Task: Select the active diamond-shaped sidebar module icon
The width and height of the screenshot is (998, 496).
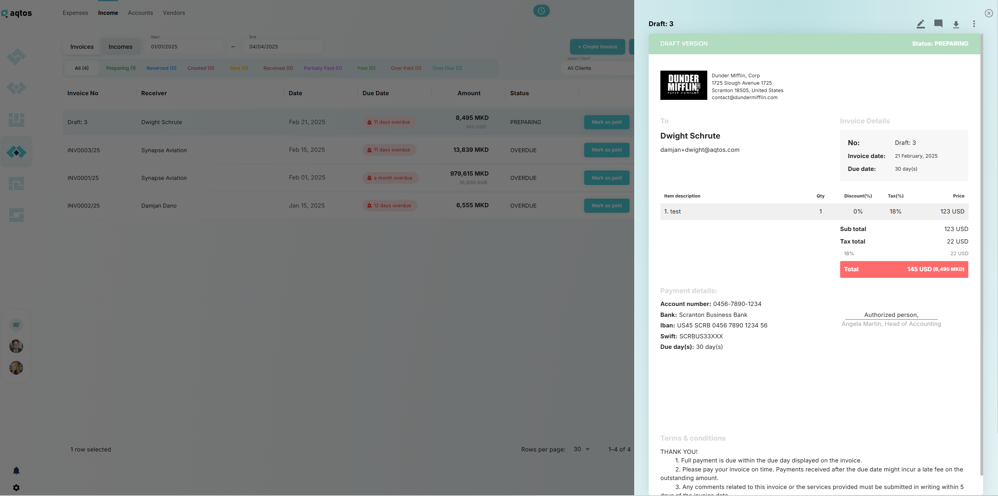Action: tap(16, 152)
